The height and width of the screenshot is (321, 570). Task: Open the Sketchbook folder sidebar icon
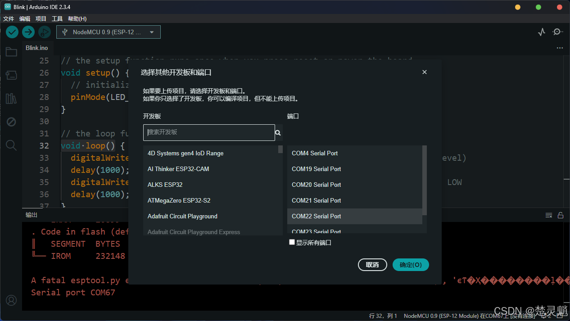click(x=11, y=52)
